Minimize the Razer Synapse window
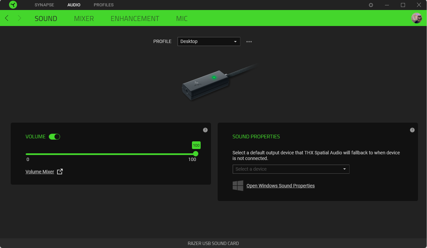This screenshot has width=427, height=248. pos(387,5)
